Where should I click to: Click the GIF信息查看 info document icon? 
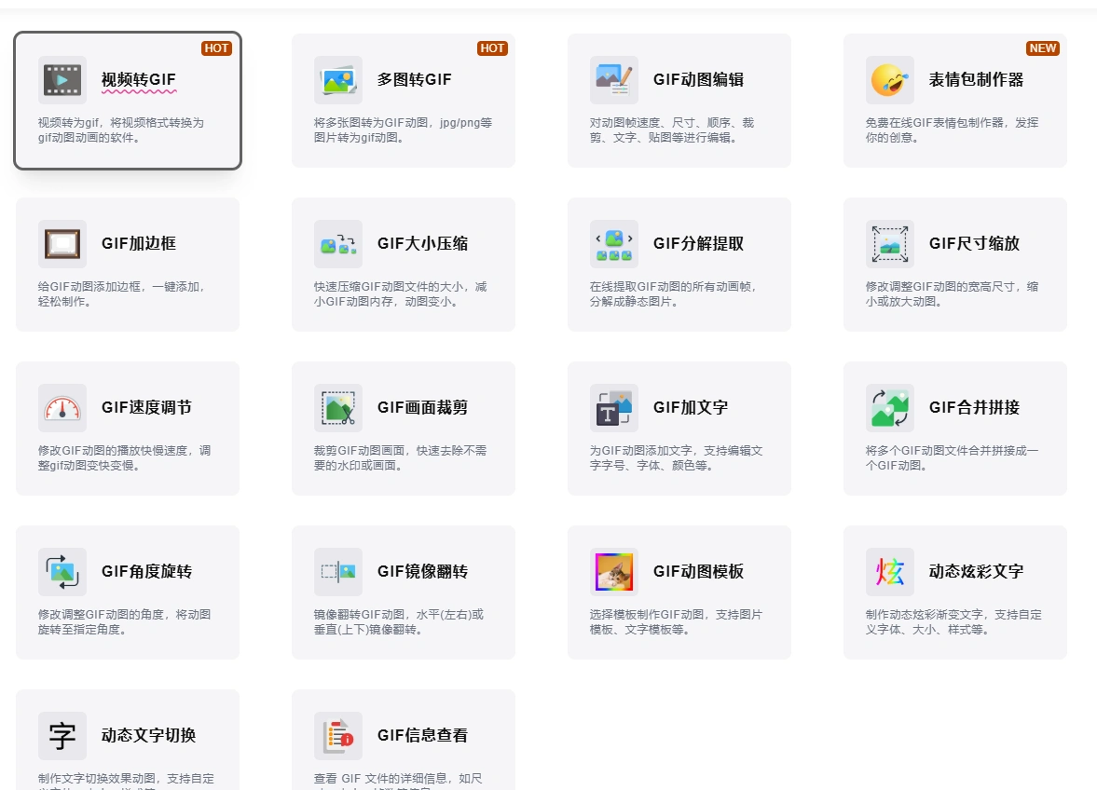(x=337, y=736)
